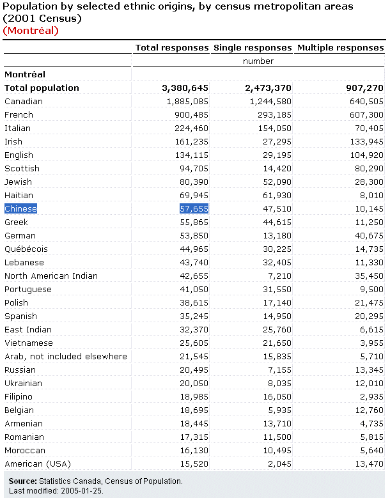
Task: Click the American (USA) row label
Action: click(x=38, y=463)
